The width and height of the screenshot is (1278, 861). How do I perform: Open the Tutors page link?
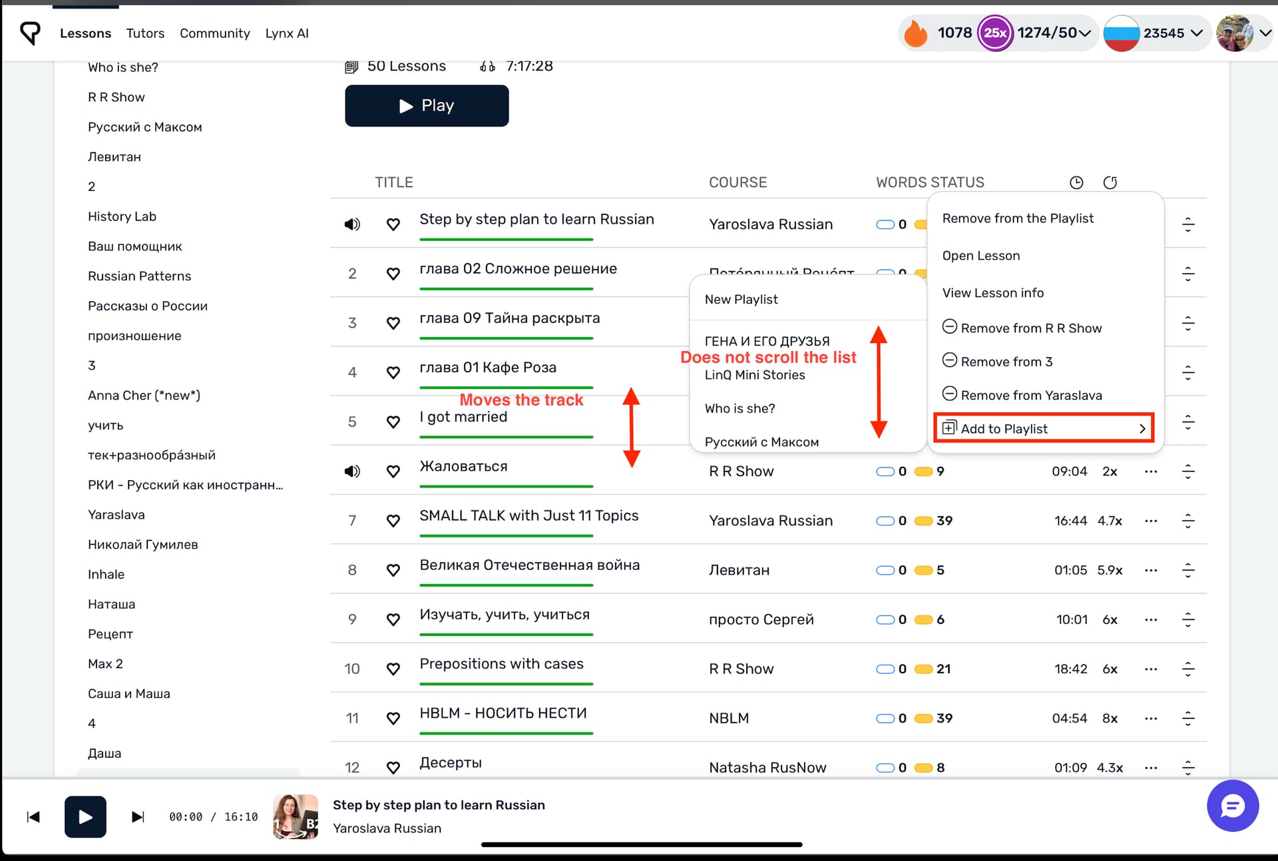[x=145, y=33]
